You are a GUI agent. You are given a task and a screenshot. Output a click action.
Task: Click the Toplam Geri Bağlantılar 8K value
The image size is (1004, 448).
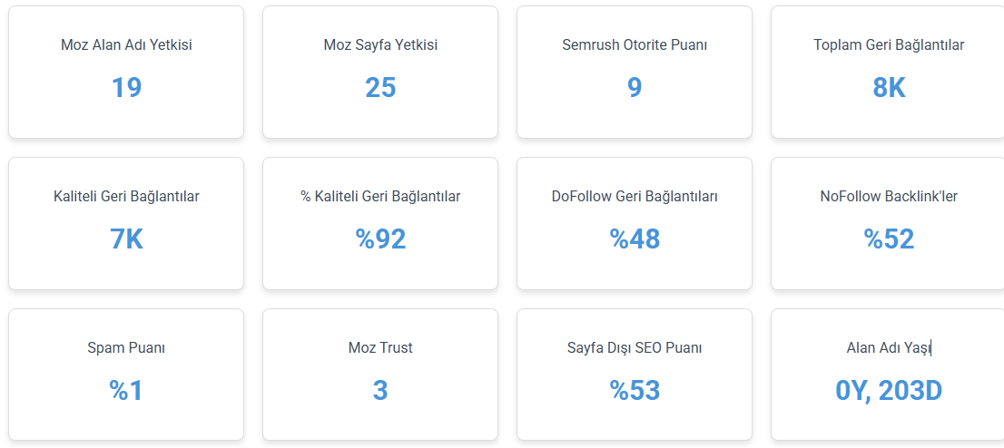(889, 88)
